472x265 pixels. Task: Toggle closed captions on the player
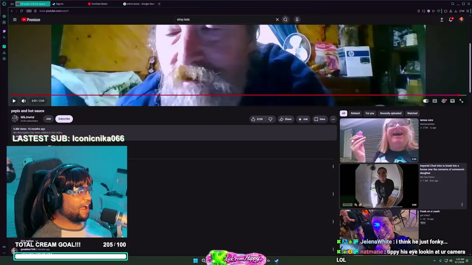[x=435, y=101]
